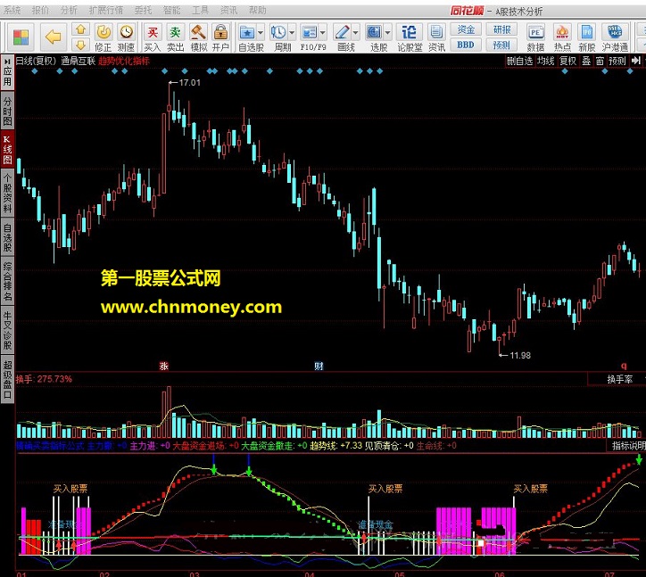Expand the 自选股 dropdown arrow
Viewport: 646px width, 577px height.
(x=261, y=32)
